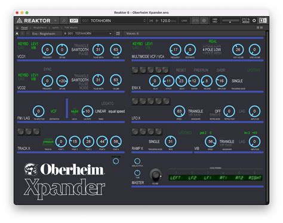Click first modulation button in LFO X
The height and width of the screenshot is (223, 283).
135,101
